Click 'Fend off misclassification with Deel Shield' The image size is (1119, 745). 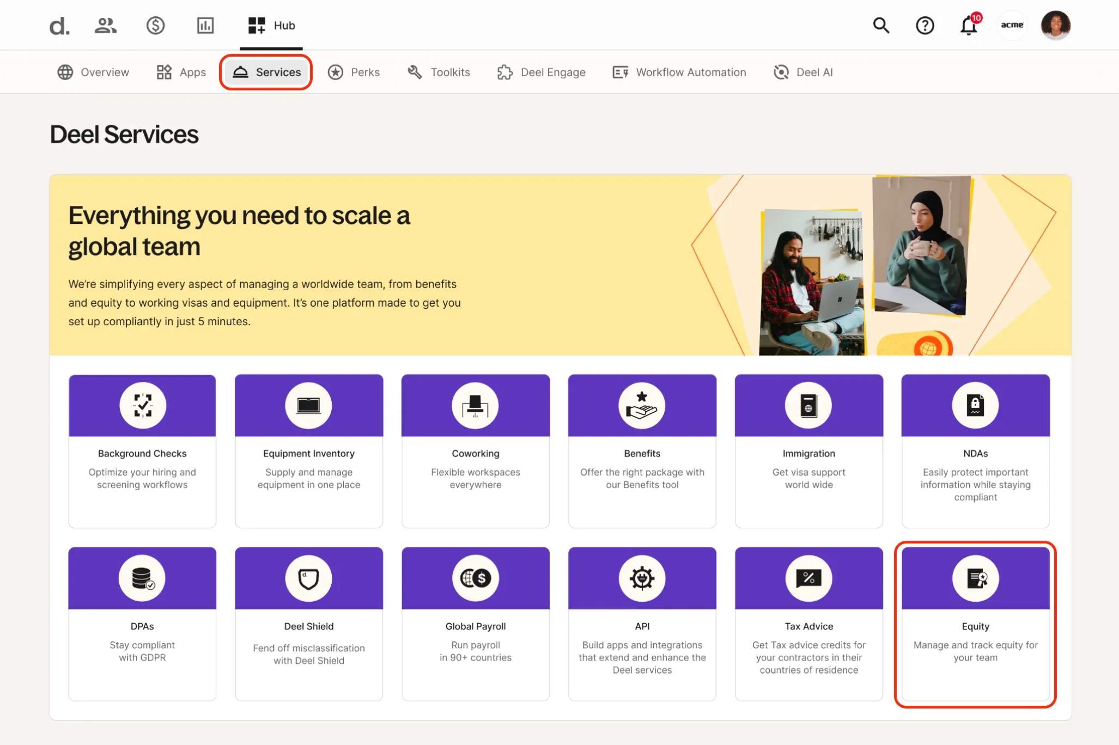pos(309,655)
